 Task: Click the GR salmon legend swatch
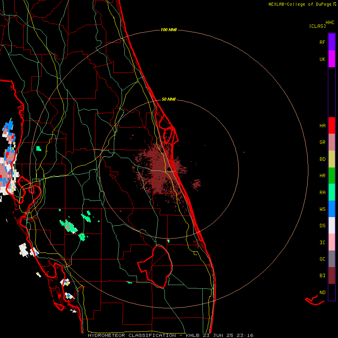coord(332,142)
